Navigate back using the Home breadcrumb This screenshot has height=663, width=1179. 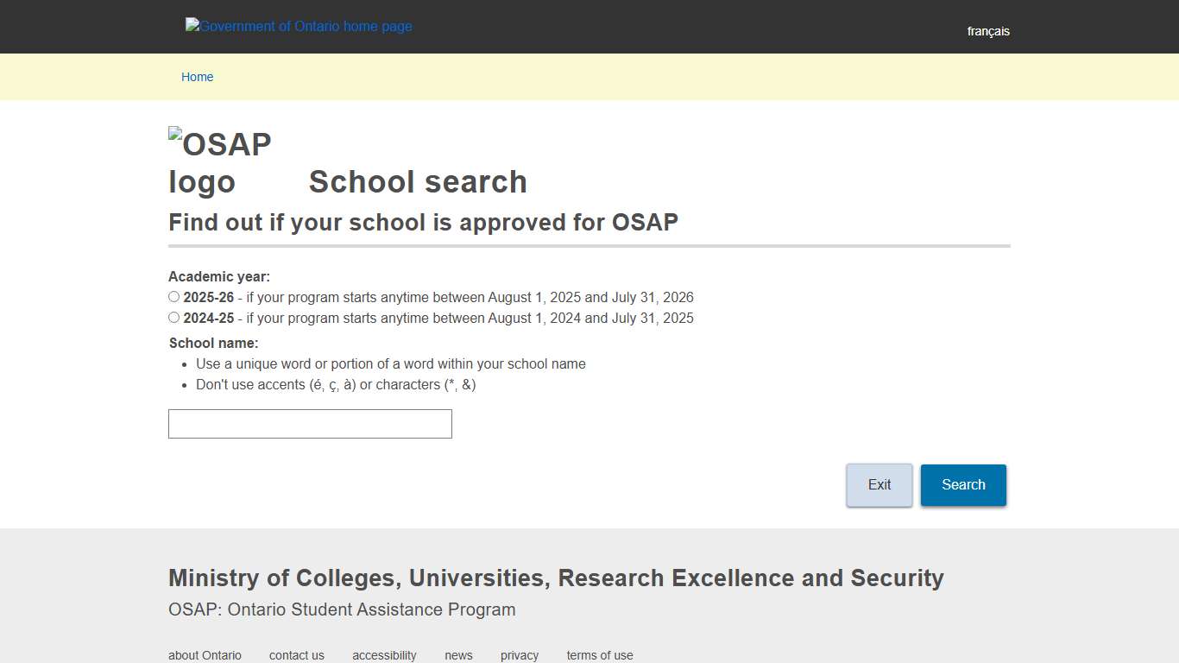pos(197,77)
